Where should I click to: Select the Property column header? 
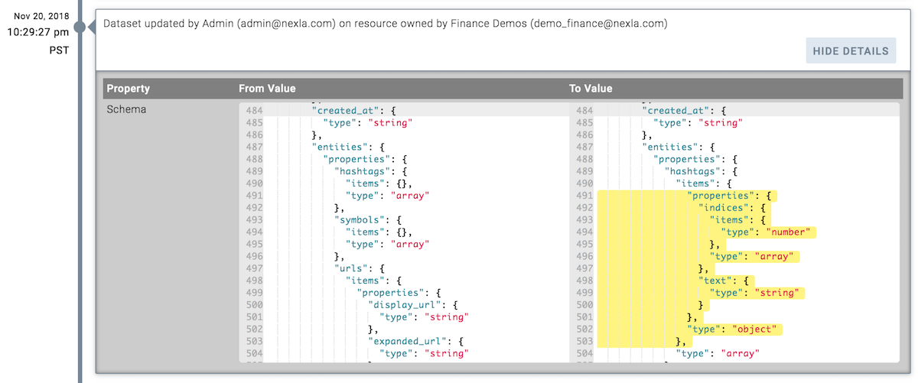[x=129, y=89]
